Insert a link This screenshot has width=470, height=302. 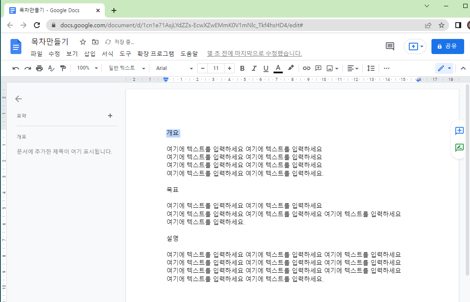click(306, 68)
